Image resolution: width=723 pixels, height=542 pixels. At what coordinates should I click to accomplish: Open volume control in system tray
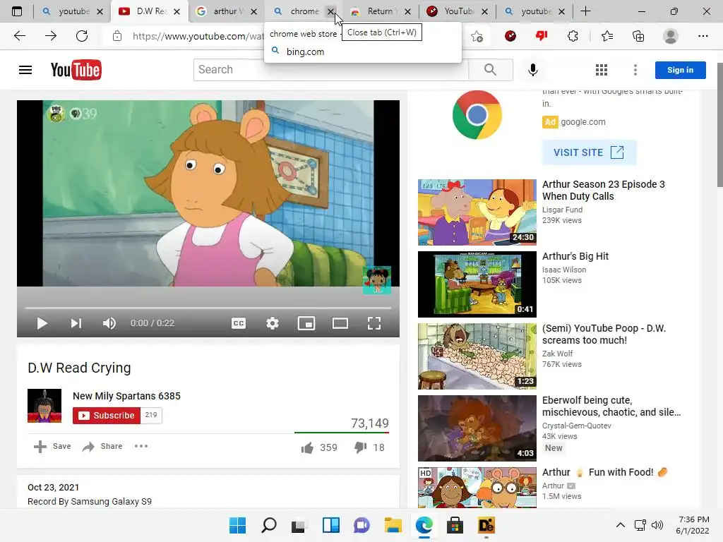pos(657,525)
